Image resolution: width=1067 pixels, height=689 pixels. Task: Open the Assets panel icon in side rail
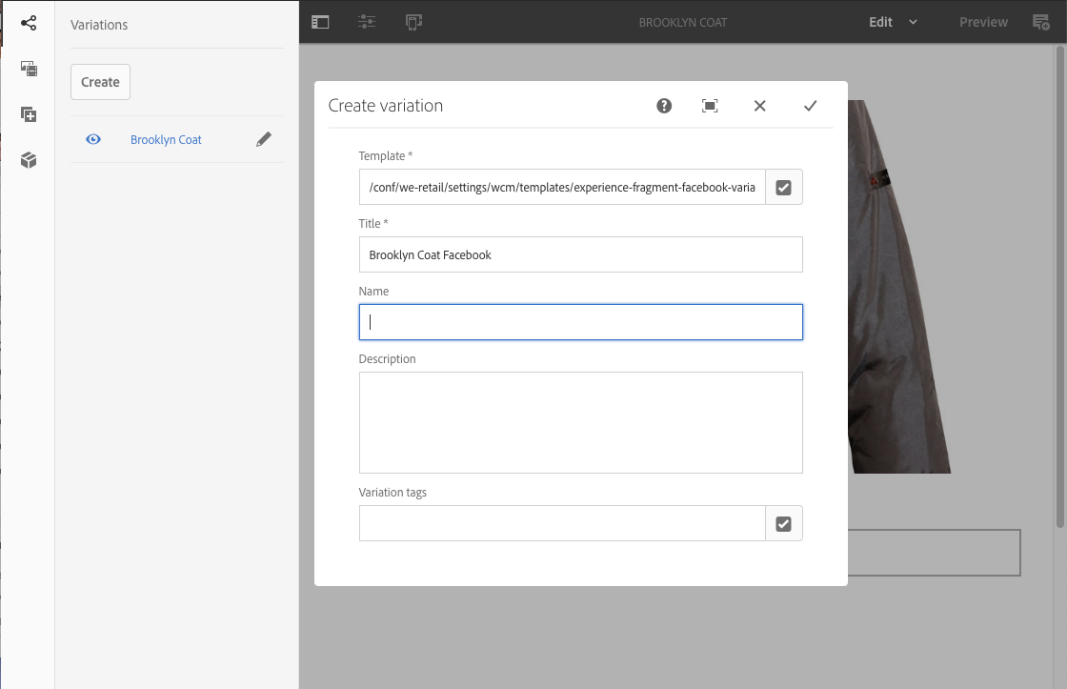coord(29,69)
